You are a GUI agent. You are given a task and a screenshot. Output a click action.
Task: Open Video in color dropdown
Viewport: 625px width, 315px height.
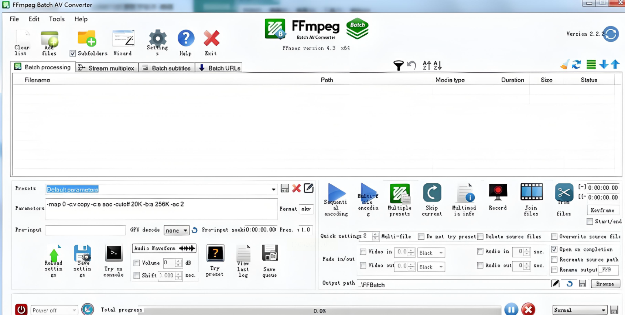(x=431, y=253)
